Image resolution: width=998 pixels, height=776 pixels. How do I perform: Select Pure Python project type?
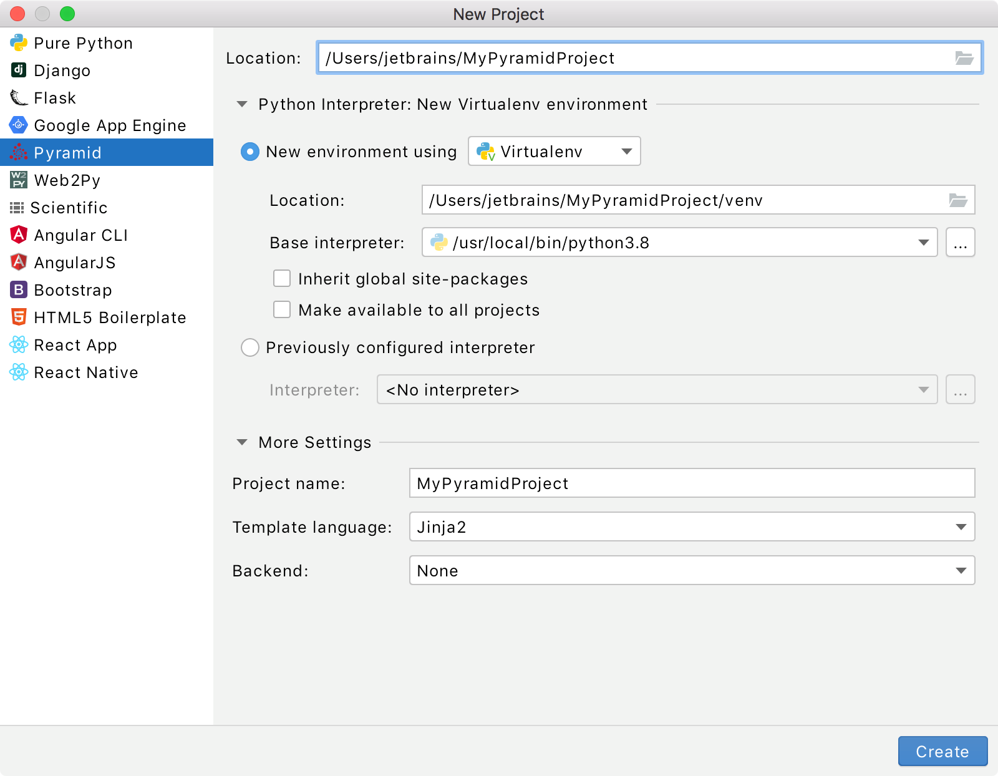(x=83, y=43)
